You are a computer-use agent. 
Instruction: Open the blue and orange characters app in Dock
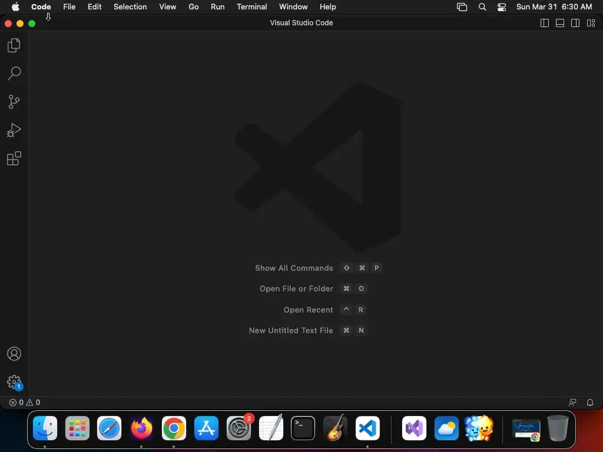pos(479,428)
